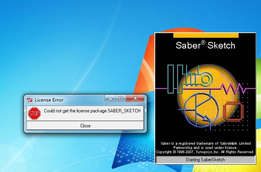
Task: Close License Error dialog with X button
Action: 135,98
